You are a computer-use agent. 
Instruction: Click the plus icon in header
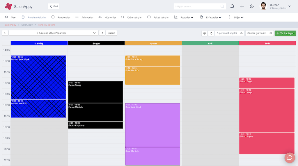[242, 6]
